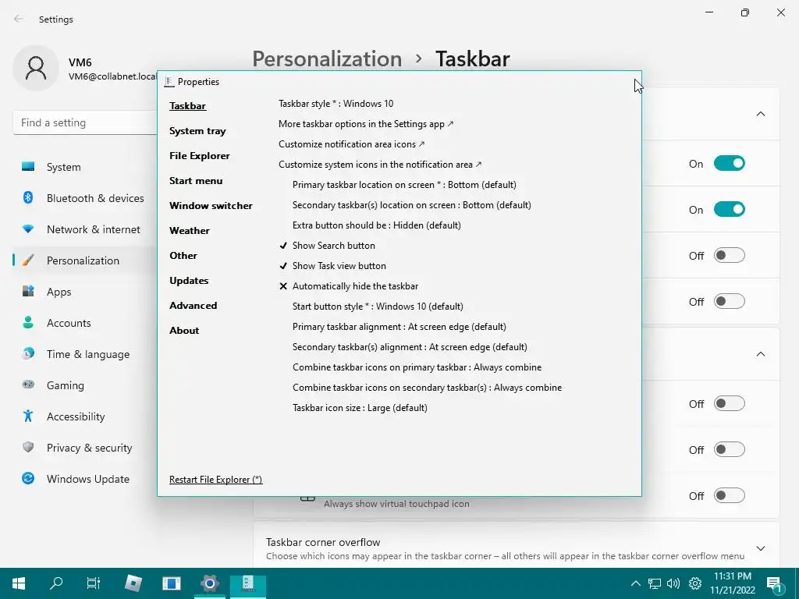This screenshot has width=799, height=599.
Task: Open the volume speaker tray icon
Action: 673,583
